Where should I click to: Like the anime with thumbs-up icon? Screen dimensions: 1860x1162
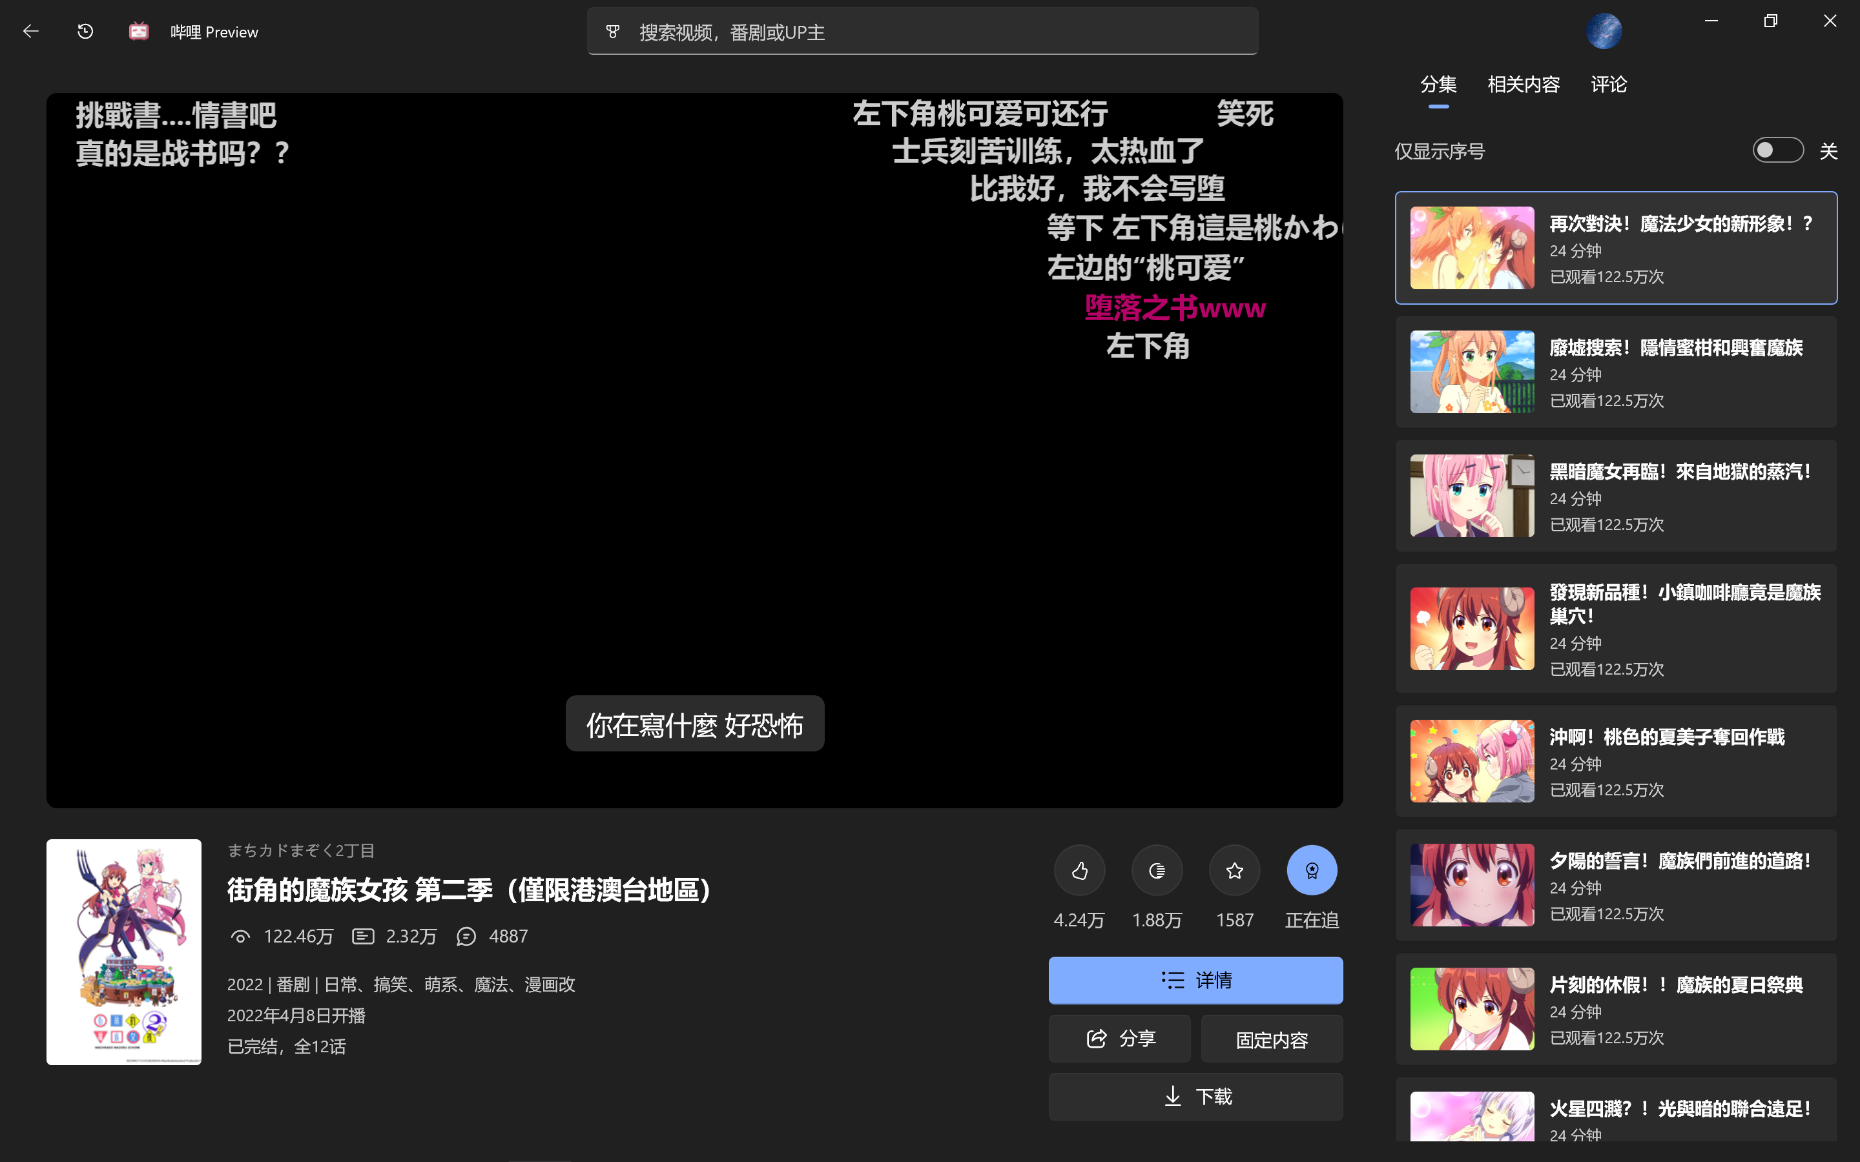tap(1079, 870)
